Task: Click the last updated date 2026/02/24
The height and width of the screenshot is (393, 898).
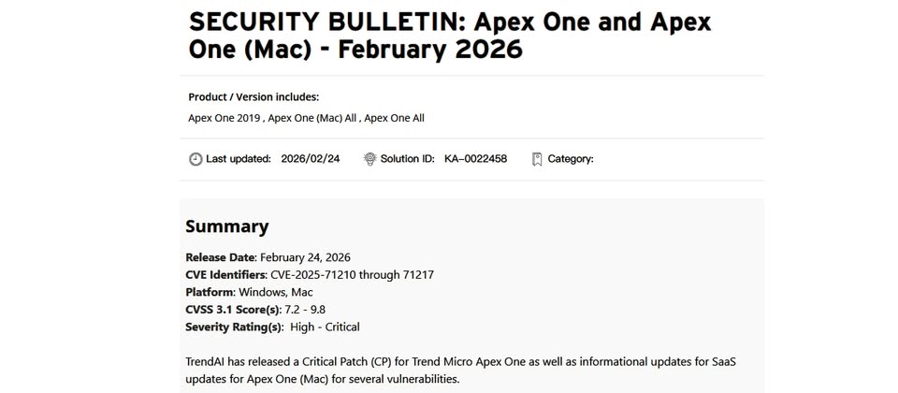Action: coord(311,159)
